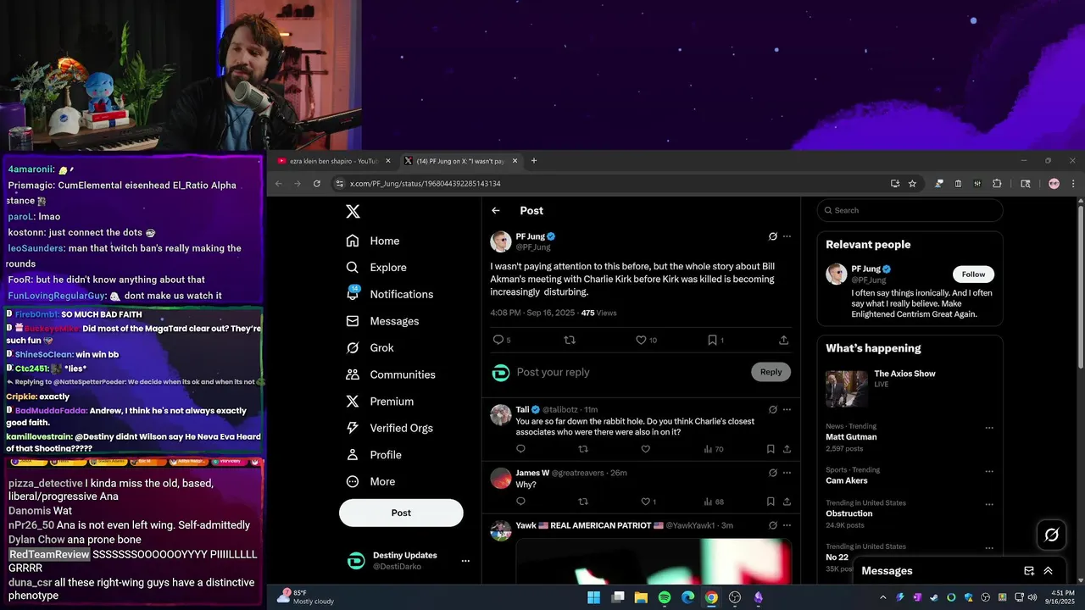The image size is (1085, 610).
Task: Open Verified Orgs in the sidebar
Action: point(391,428)
